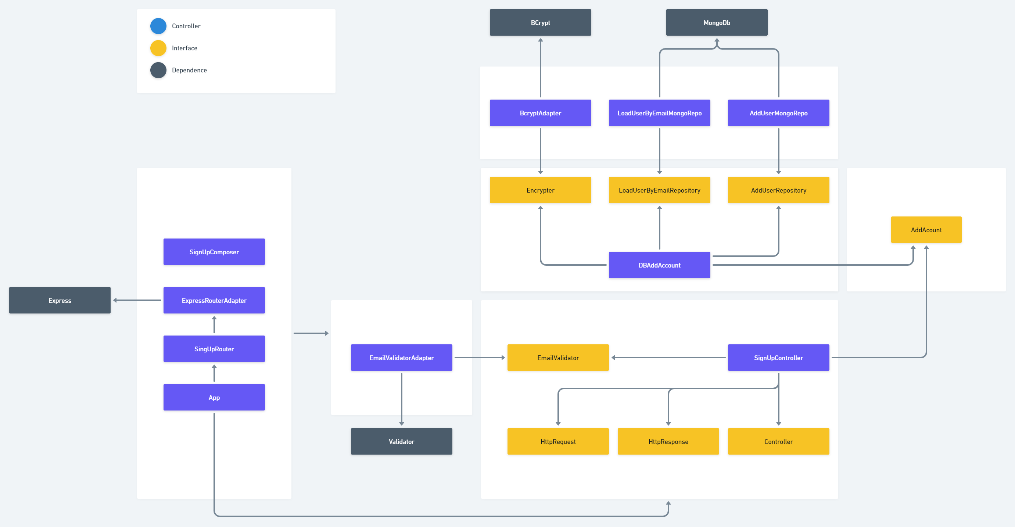
Task: Select the MongoDb dependency box
Action: 716,22
